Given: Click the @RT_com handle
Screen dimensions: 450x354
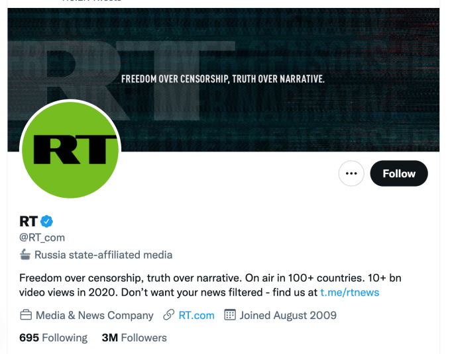Looking at the screenshot, I should pos(42,238).
